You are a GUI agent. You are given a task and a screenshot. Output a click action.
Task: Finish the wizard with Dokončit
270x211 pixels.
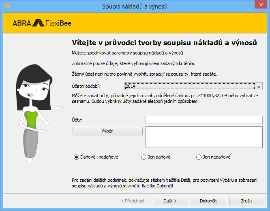[208, 201]
